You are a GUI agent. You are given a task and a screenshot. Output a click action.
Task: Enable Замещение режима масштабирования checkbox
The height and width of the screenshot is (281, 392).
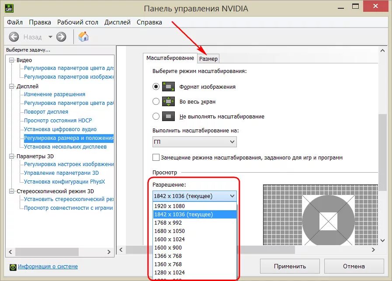156,157
